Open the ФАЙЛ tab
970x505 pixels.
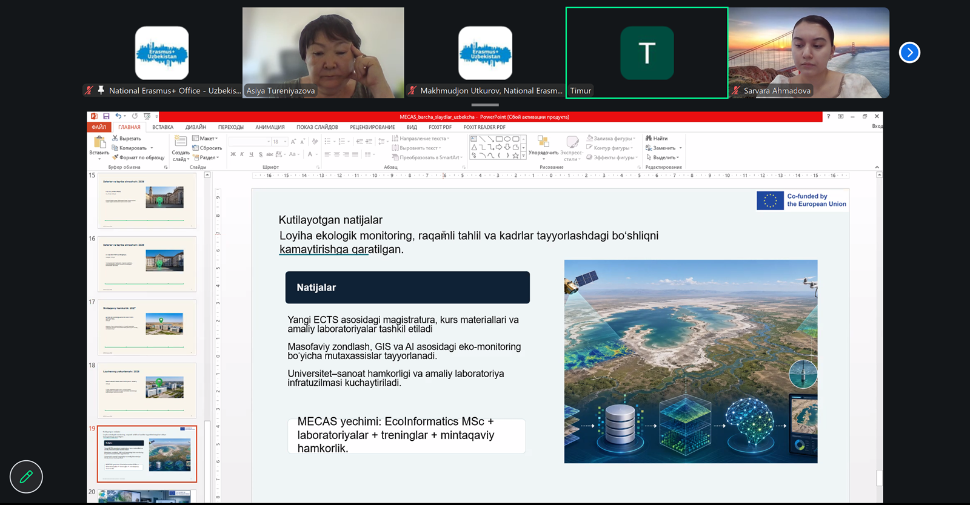click(99, 127)
